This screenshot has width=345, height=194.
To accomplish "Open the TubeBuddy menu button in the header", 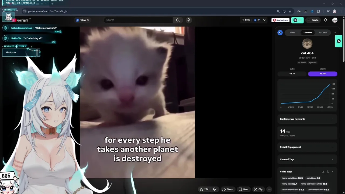I will pyautogui.click(x=297, y=20).
